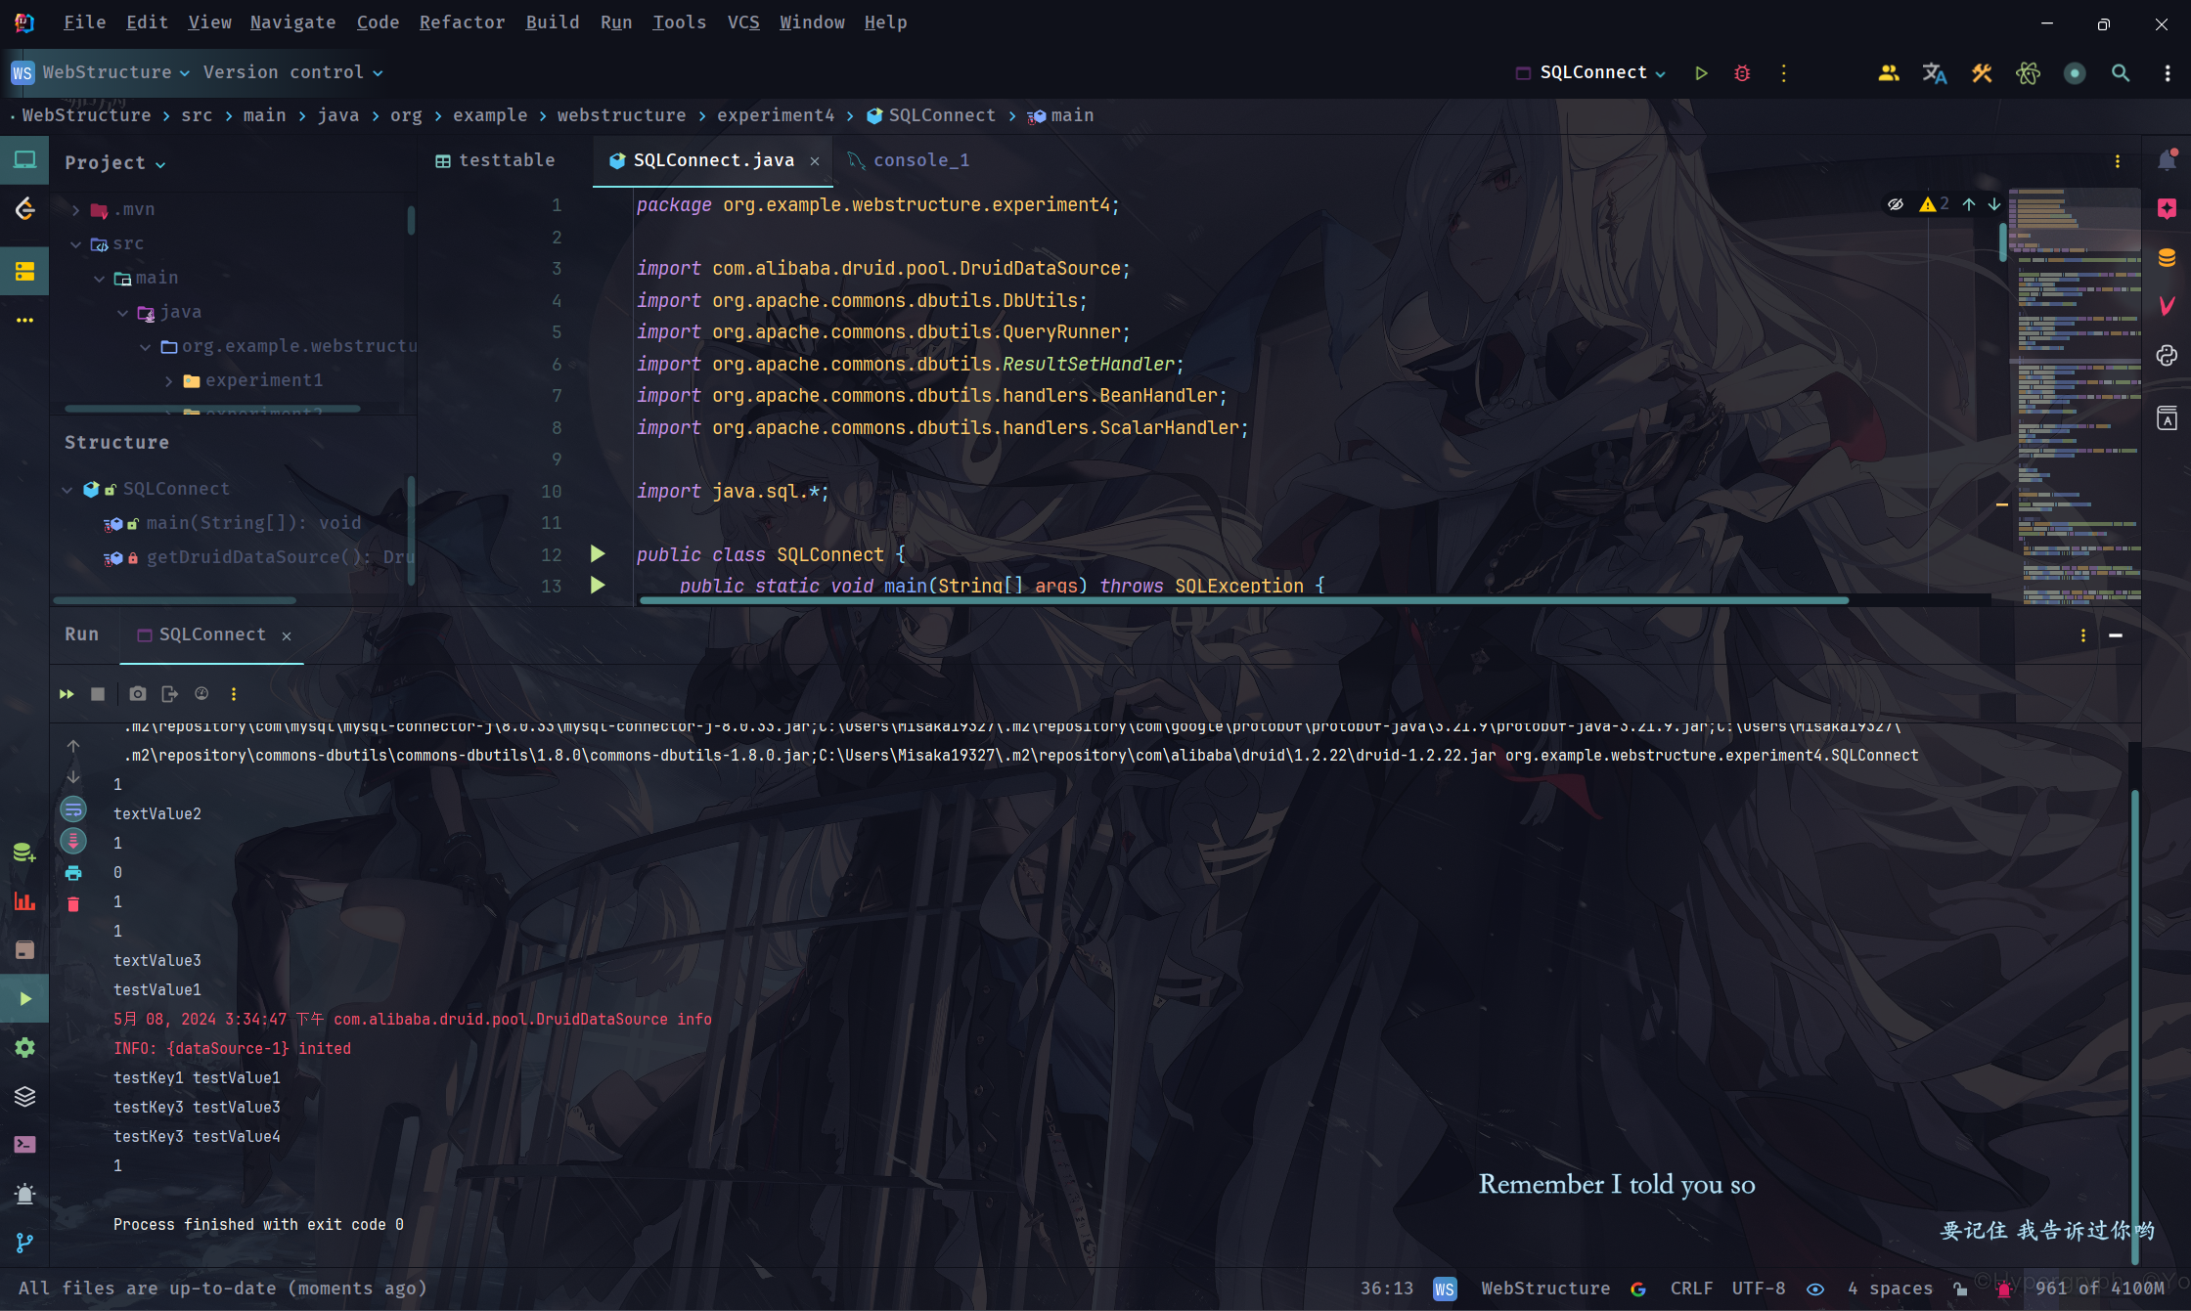Open the Database tool window

[x=2167, y=257]
